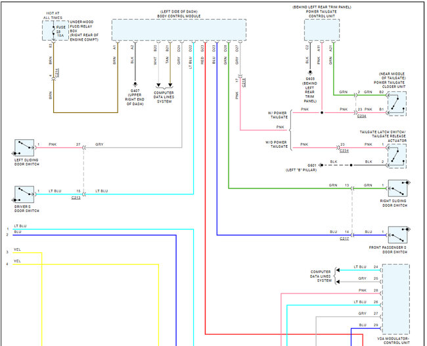Viewport: 427px width, 346px height.
Task: Click the Computer Data Lines System arrows under BCM
Action: (164, 85)
